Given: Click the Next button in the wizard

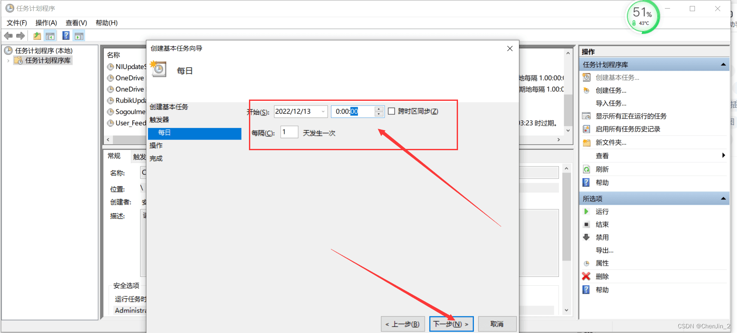Looking at the screenshot, I should (452, 324).
